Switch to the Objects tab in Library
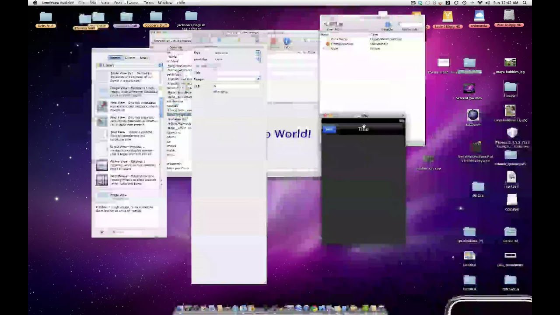The width and height of the screenshot is (560, 315). coord(115,58)
